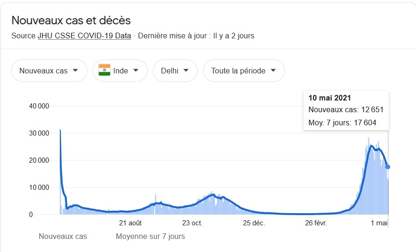Click the India flag icon

click(104, 71)
